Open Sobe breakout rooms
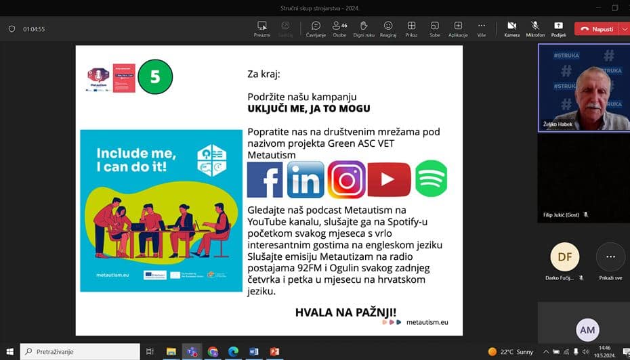Image resolution: width=630 pixels, height=360 pixels. coord(435,29)
